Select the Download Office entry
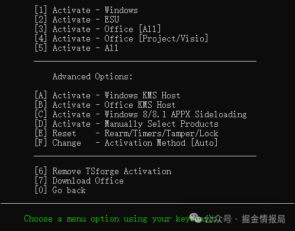The image size is (295, 231). [x=79, y=181]
